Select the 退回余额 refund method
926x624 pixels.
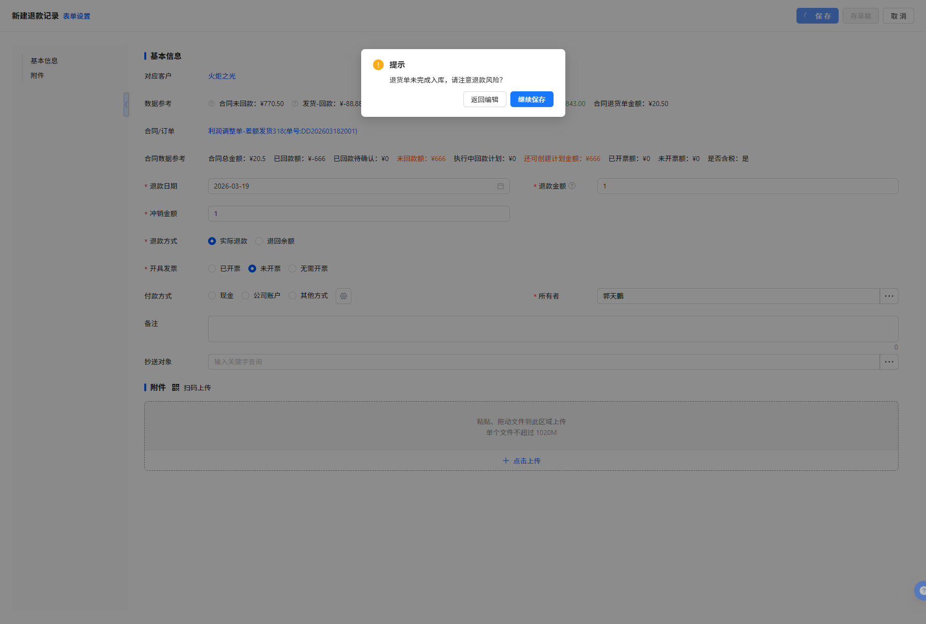259,241
